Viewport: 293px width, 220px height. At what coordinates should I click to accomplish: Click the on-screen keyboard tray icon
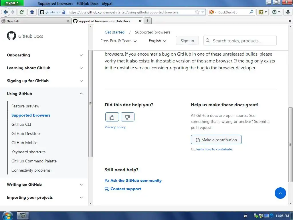tap(246, 216)
